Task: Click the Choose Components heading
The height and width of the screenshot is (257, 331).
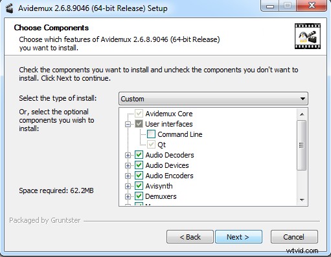Action: pyautogui.click(x=51, y=28)
